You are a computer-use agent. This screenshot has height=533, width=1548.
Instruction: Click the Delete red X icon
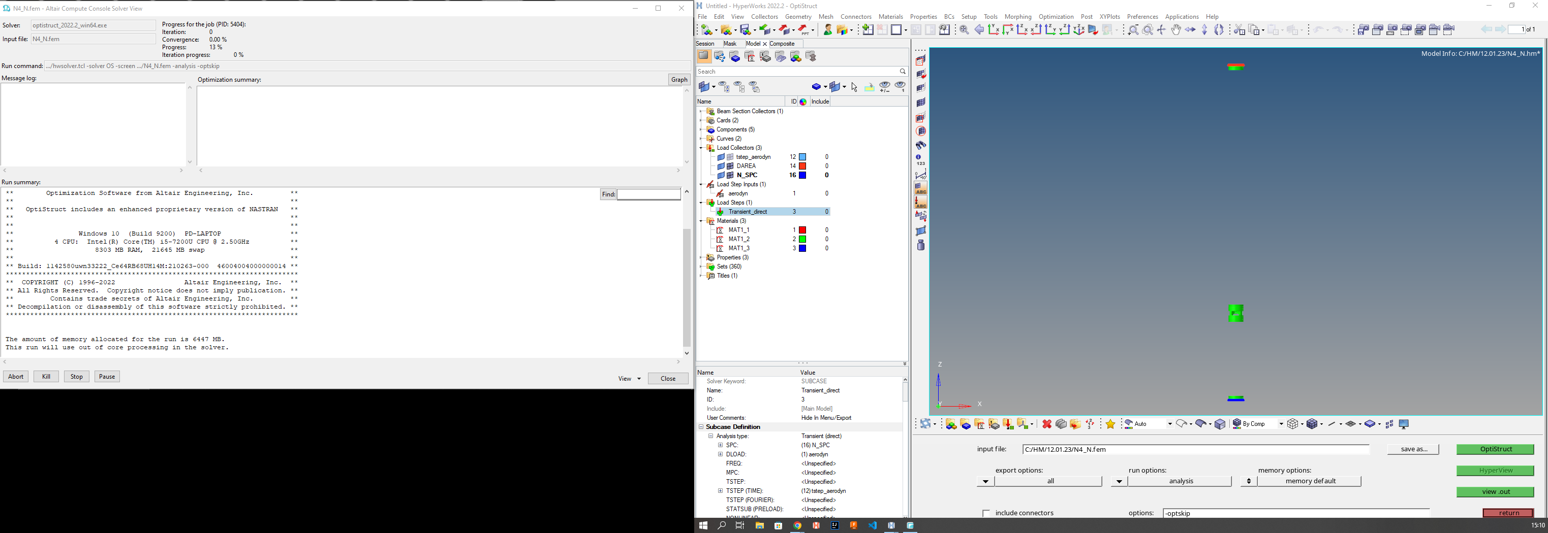pyautogui.click(x=1046, y=424)
